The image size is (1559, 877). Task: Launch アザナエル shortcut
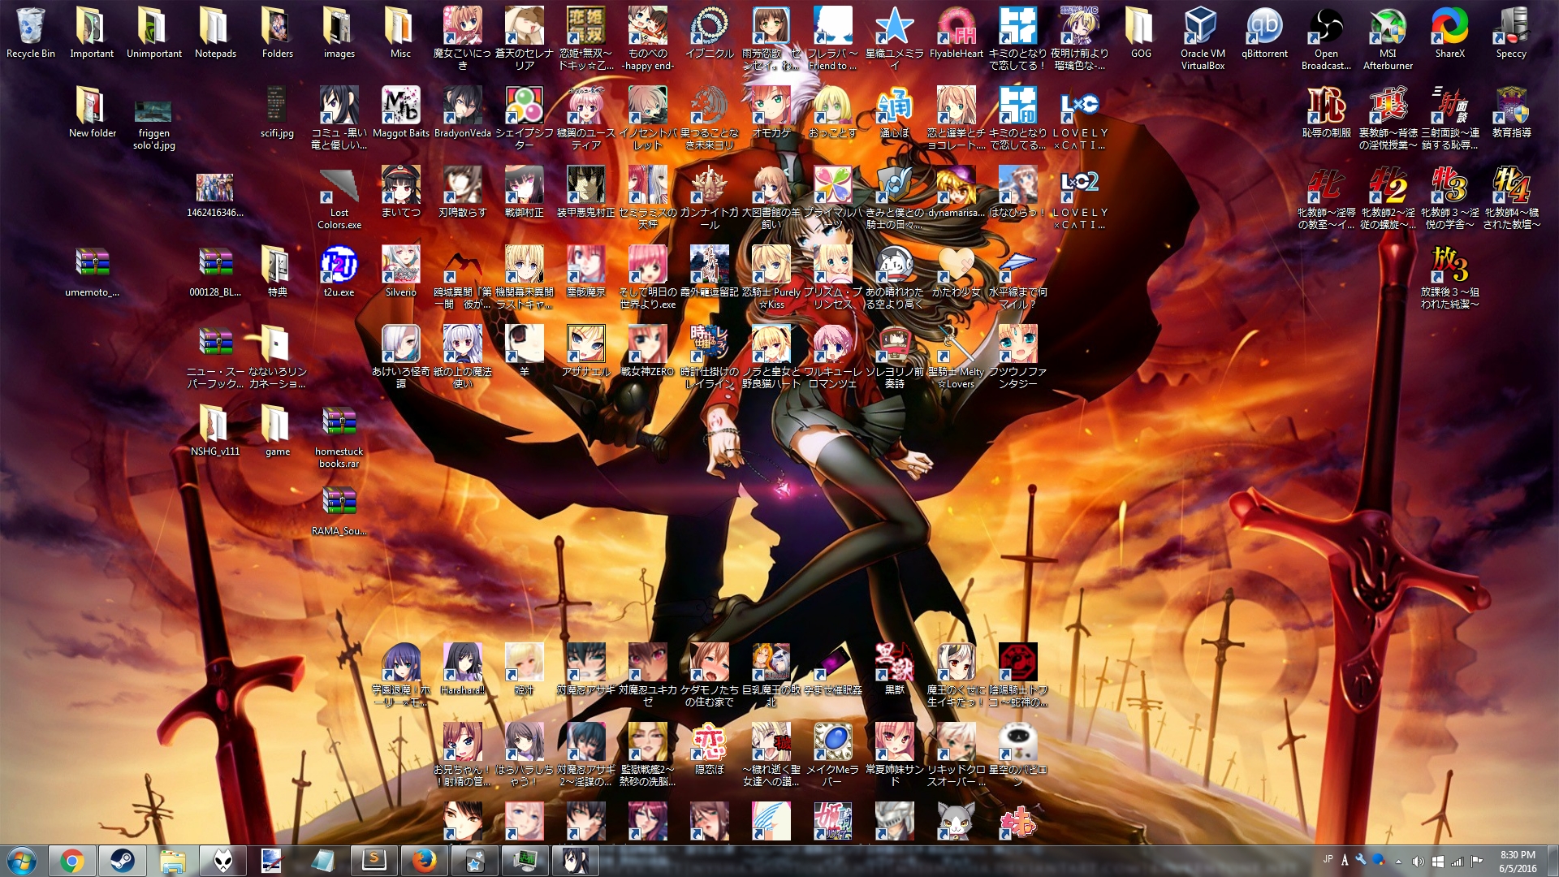click(x=586, y=351)
